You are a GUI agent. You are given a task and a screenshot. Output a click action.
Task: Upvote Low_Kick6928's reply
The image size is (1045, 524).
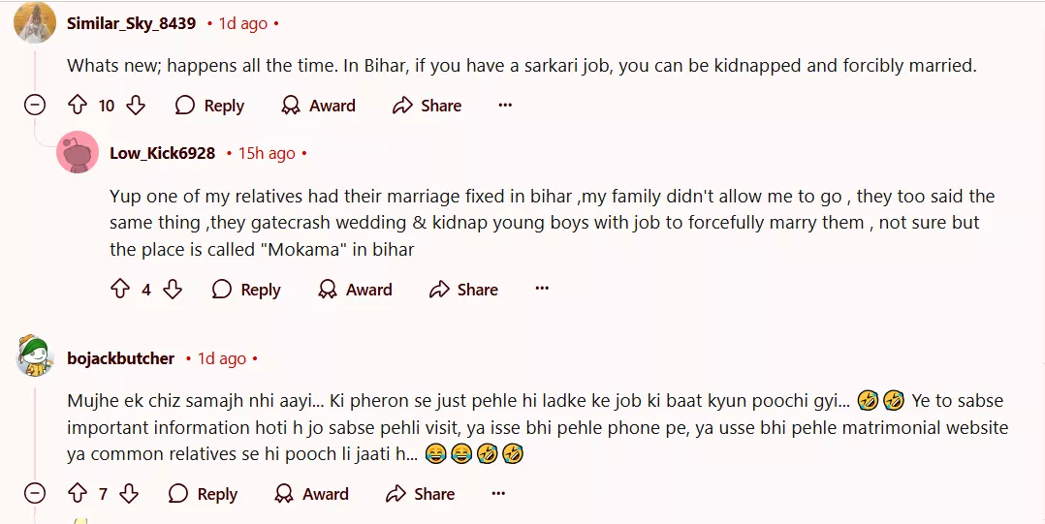tap(120, 290)
